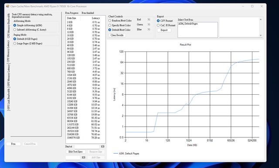Click the up arrow of export textbox scrollbar

[261, 20]
